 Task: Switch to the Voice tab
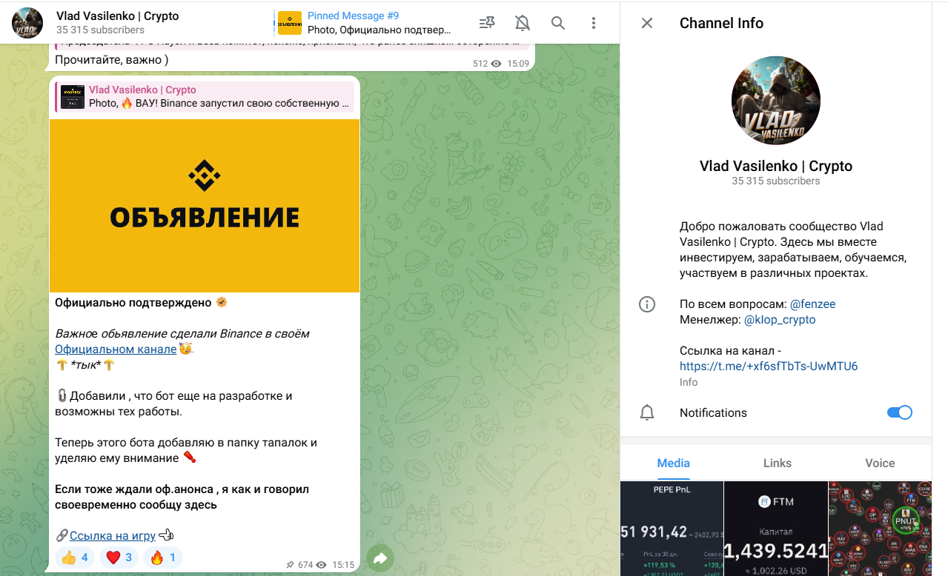880,463
